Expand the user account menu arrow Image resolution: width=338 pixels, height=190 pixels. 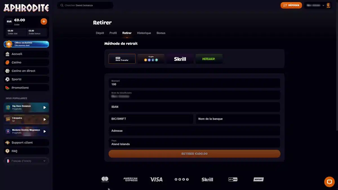coord(323,5)
